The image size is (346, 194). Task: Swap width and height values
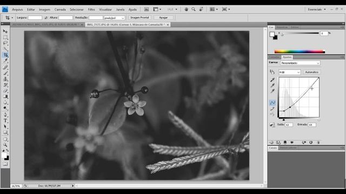click(46, 18)
